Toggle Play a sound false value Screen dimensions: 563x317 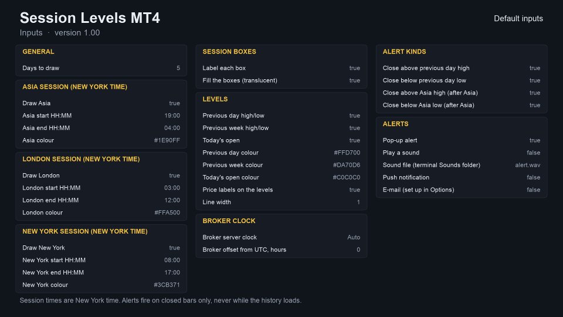[533, 153]
